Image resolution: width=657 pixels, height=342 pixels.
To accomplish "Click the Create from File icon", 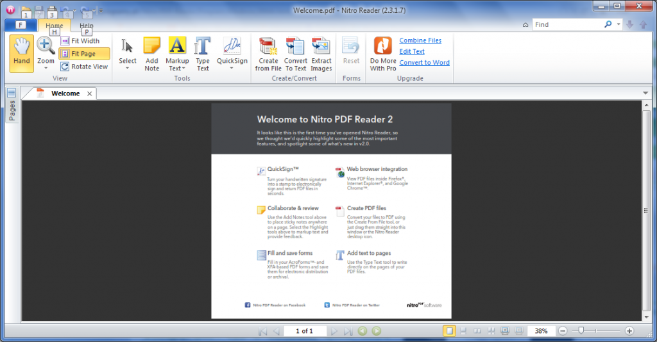I will pyautogui.click(x=268, y=53).
